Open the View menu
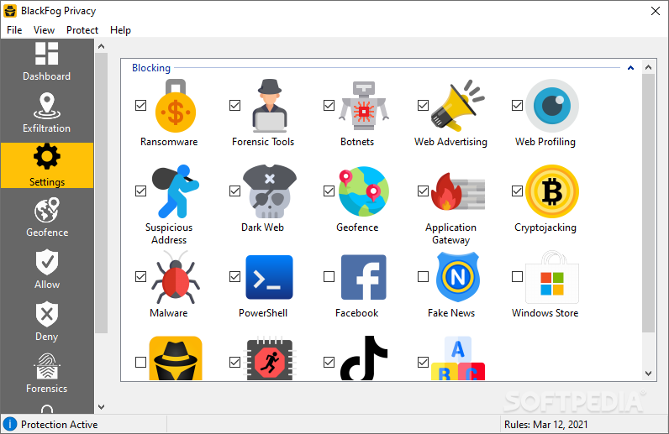Screen dimensions: 669x434 click(x=44, y=30)
